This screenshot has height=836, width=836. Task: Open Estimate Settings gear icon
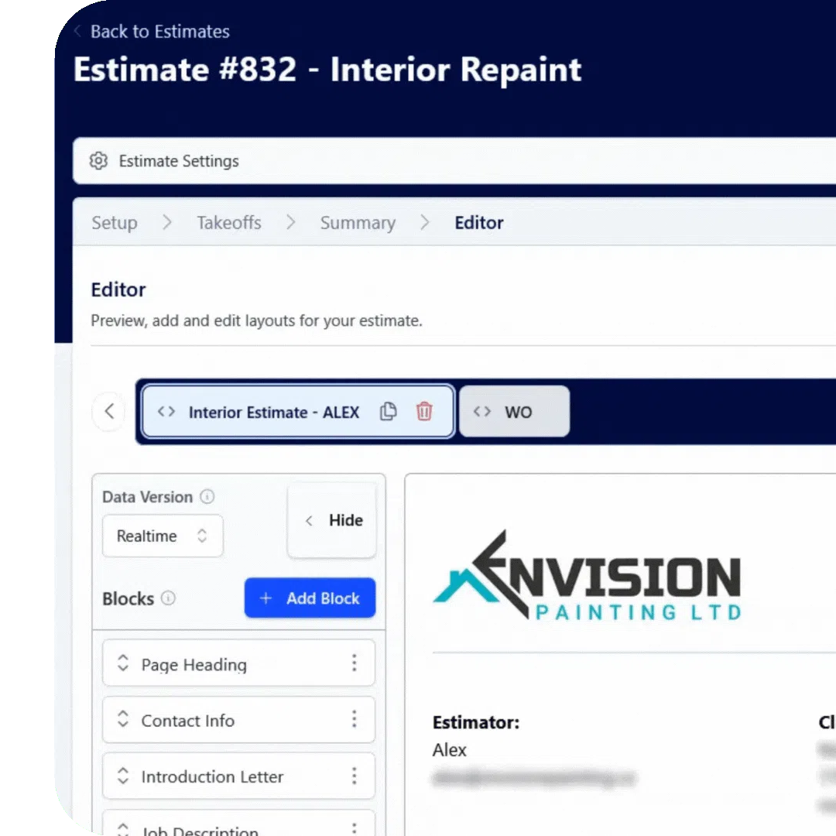click(x=98, y=160)
